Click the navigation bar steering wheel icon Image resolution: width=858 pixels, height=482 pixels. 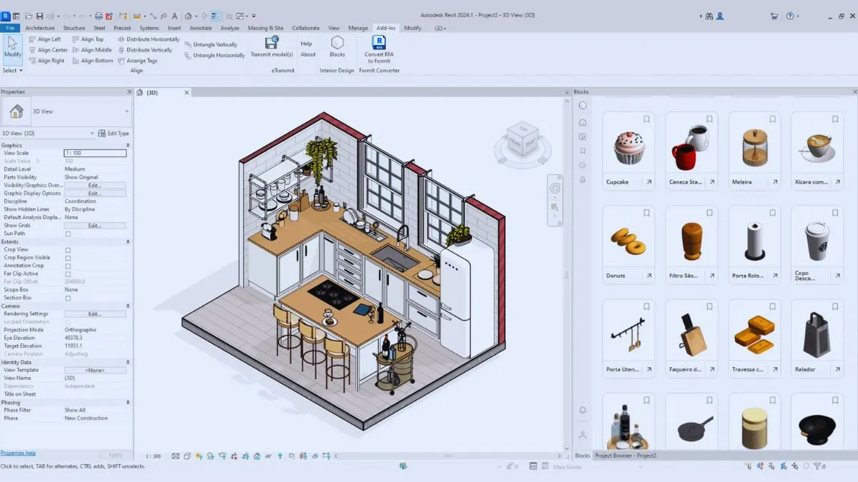pyautogui.click(x=554, y=188)
